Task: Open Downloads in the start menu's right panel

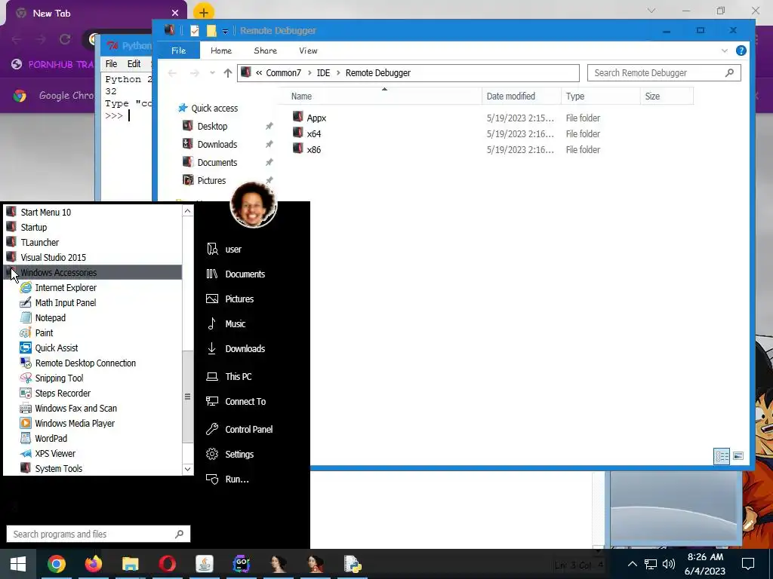Action: (245, 348)
